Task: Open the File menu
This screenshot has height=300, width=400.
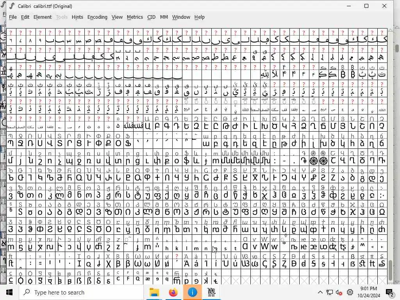Action: coord(13,17)
